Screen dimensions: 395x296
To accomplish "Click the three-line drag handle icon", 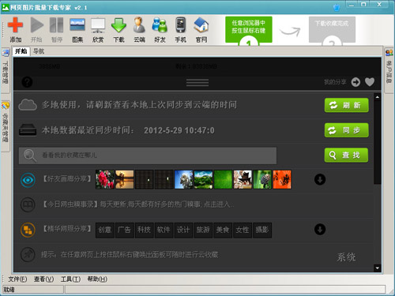I will pyautogui.click(x=197, y=82).
